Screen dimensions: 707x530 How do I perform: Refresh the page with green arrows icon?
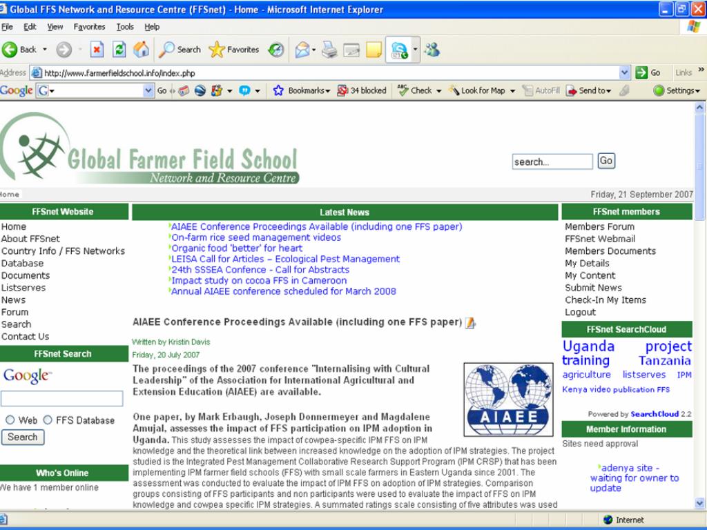119,50
